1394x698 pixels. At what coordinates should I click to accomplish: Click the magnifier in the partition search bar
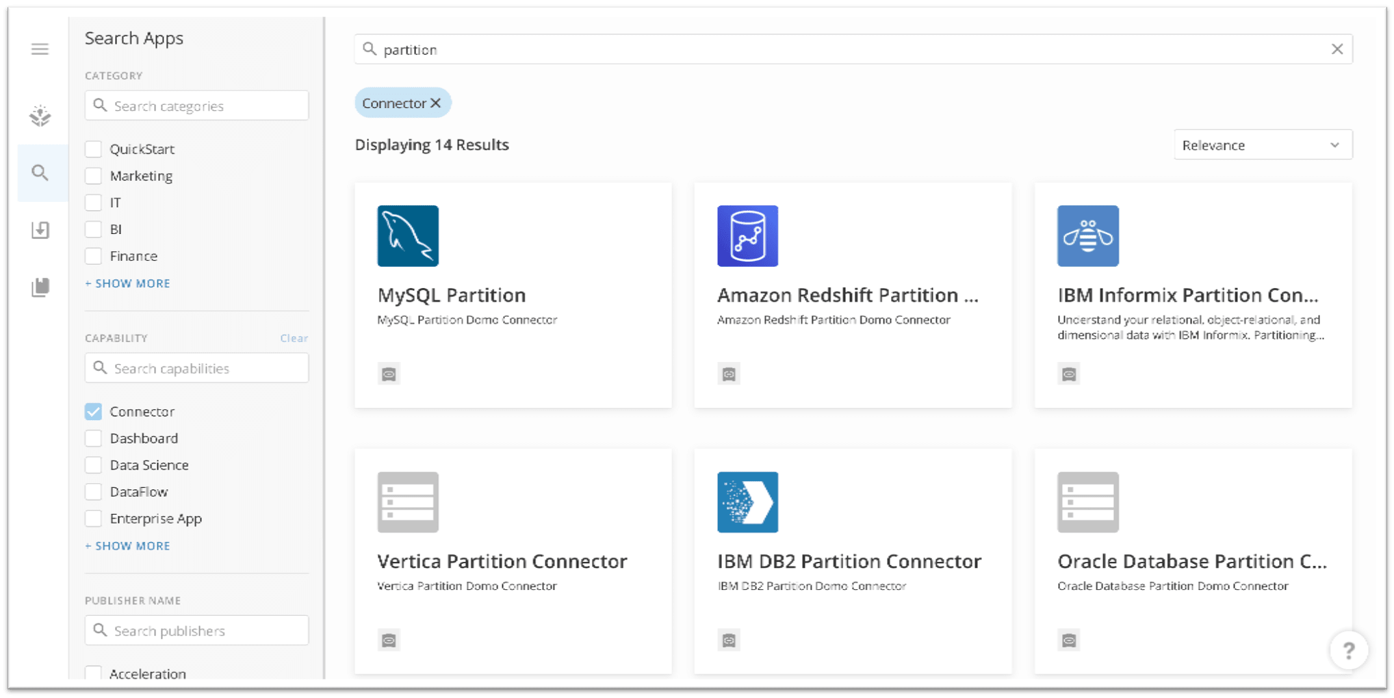(x=370, y=49)
